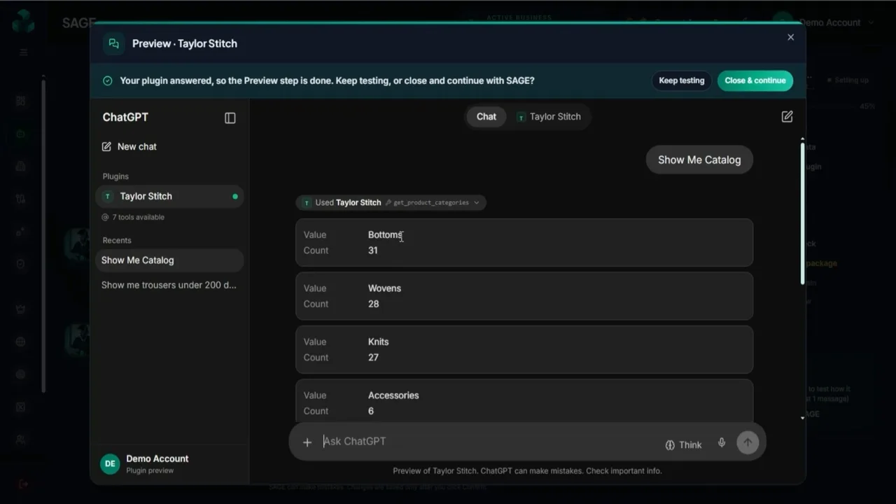The width and height of the screenshot is (896, 504).
Task: Click the Keep testing button
Action: point(682,80)
